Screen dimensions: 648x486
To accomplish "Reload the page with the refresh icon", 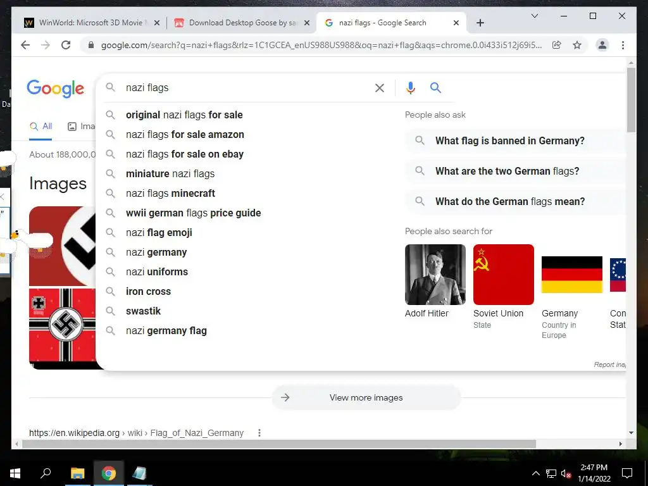I will click(66, 45).
